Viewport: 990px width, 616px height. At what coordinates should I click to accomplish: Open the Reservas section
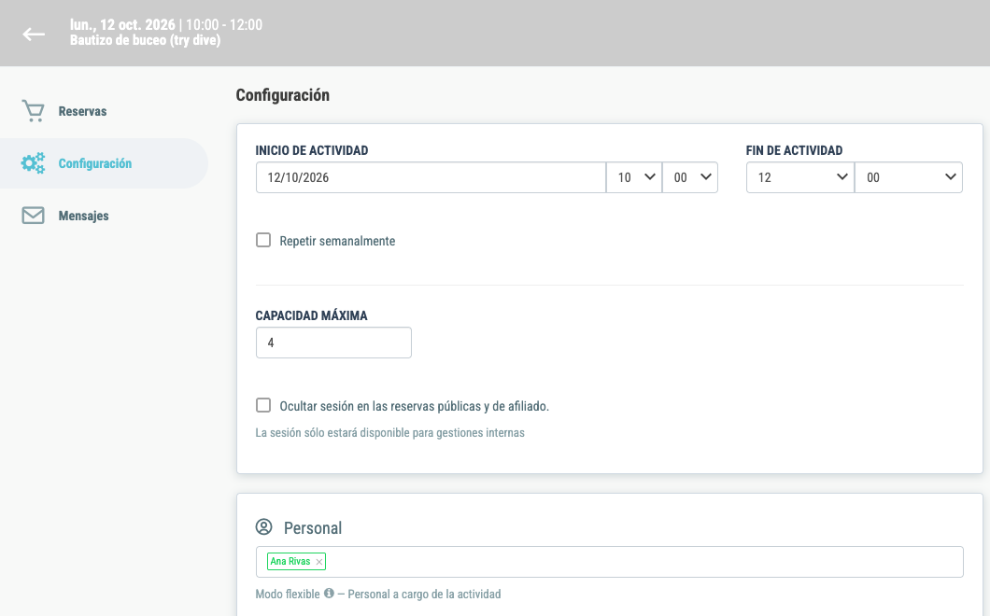(83, 111)
